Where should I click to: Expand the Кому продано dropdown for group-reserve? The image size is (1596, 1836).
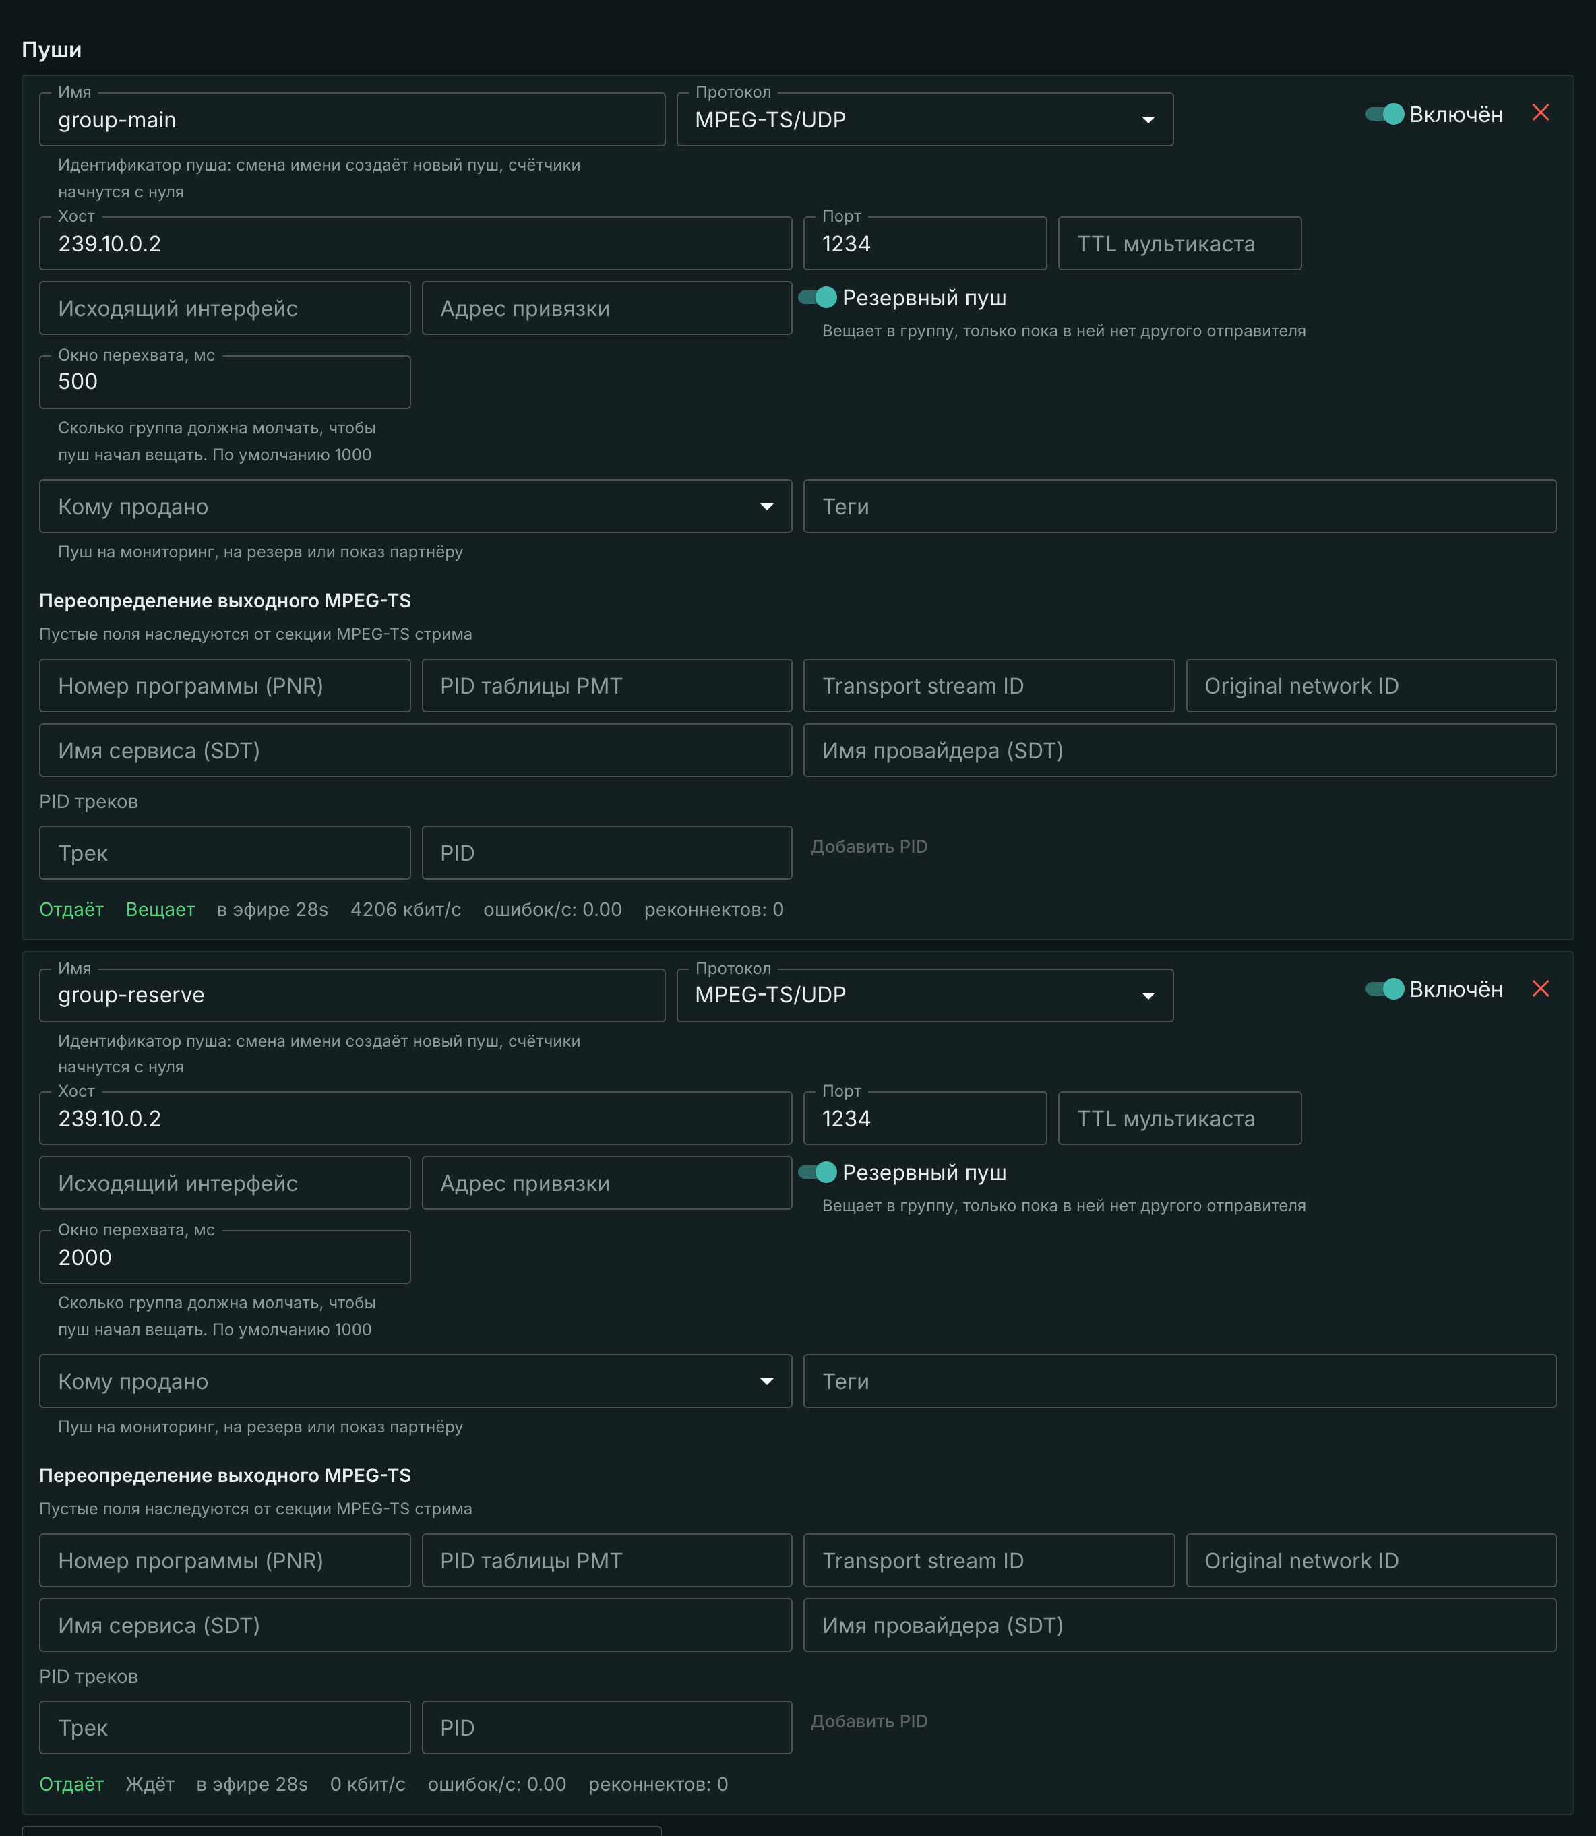tap(415, 1382)
